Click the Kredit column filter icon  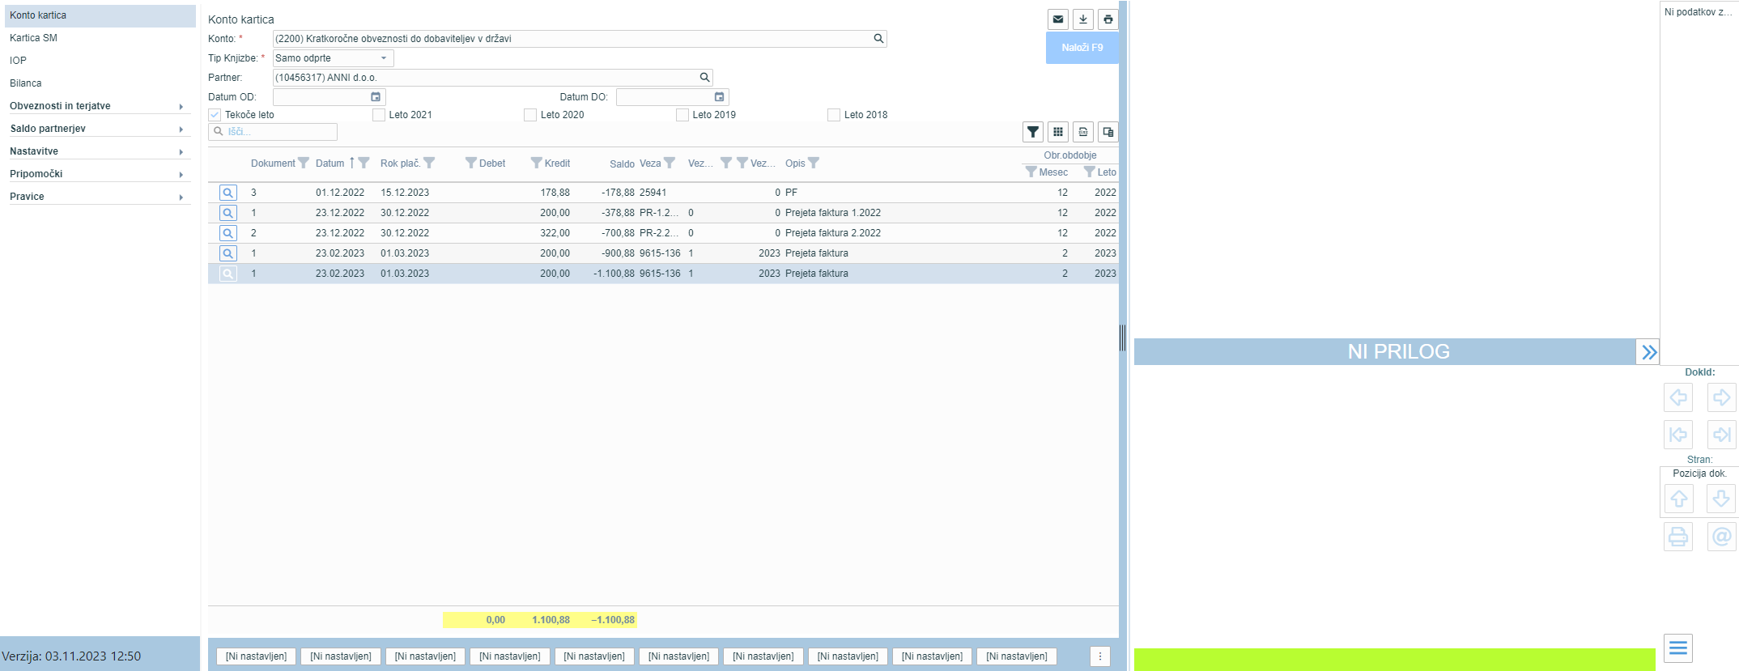536,163
